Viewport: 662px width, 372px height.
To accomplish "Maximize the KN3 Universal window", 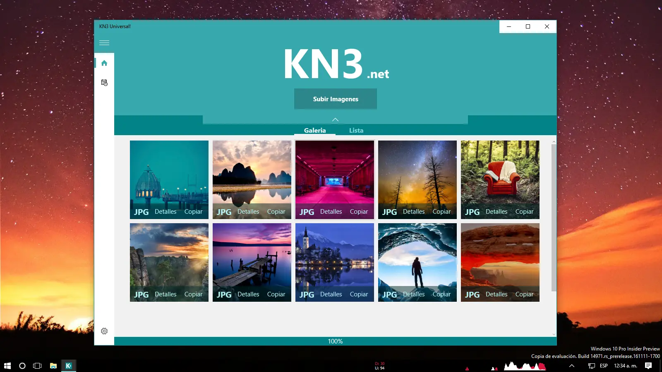I will click(528, 26).
